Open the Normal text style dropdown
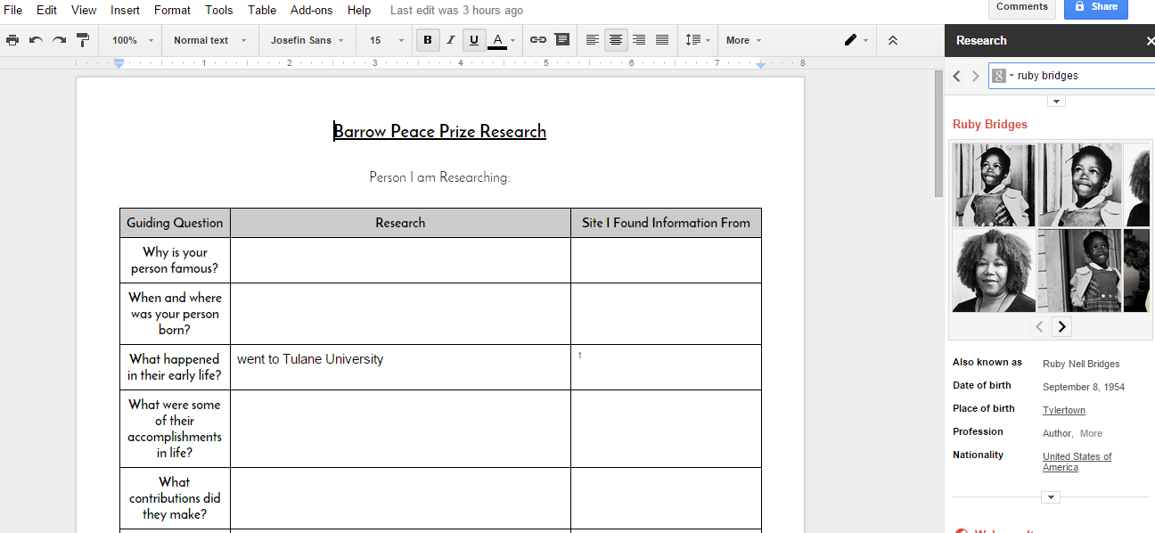Viewport: 1155px width, 533px height. click(209, 40)
